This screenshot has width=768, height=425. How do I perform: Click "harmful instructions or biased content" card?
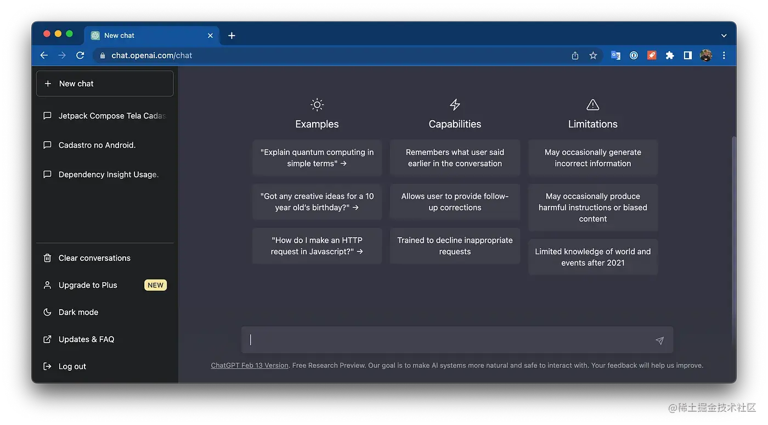tap(593, 208)
